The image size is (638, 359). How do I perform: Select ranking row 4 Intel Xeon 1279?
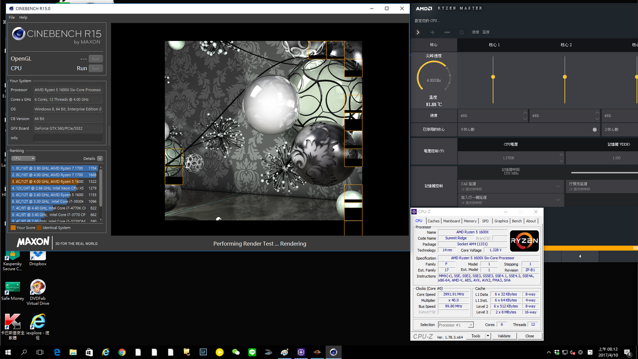54,188
